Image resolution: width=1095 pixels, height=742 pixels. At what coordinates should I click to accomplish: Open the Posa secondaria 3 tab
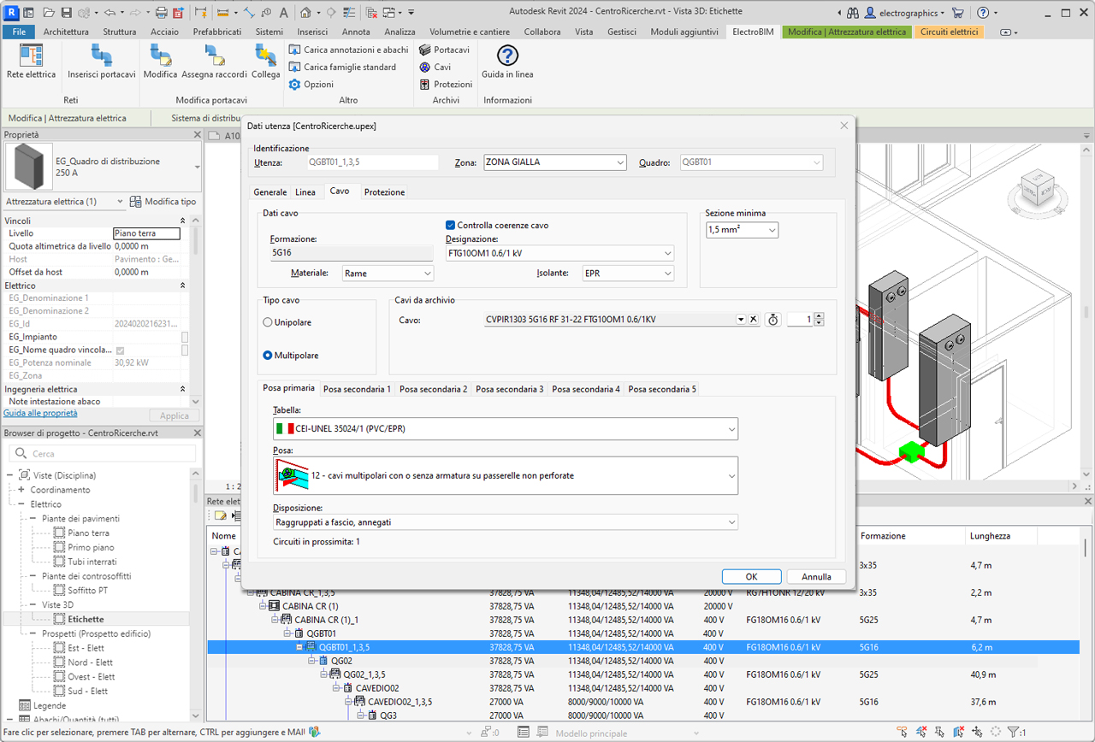(510, 389)
